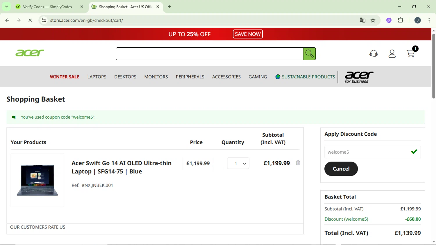Image resolution: width=436 pixels, height=245 pixels.
Task: Click the browser address bar URL
Action: point(87,20)
